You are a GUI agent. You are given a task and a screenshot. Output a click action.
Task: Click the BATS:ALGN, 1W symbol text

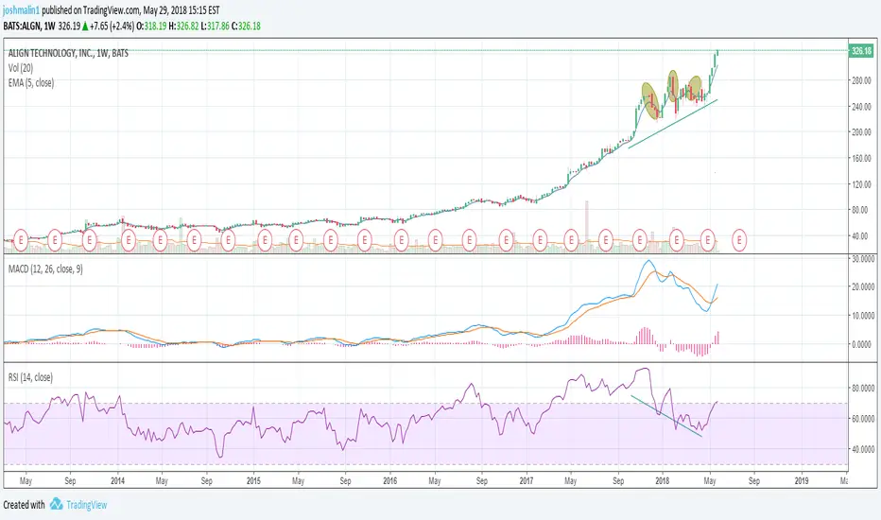point(29,26)
